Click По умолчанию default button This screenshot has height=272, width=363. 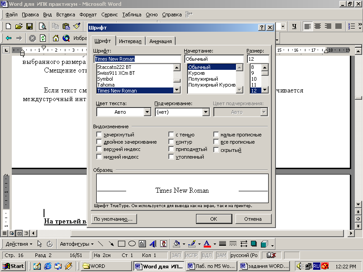(114, 219)
